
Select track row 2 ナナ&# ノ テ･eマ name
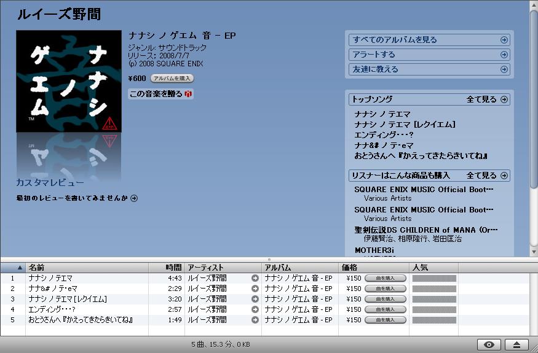point(53,289)
